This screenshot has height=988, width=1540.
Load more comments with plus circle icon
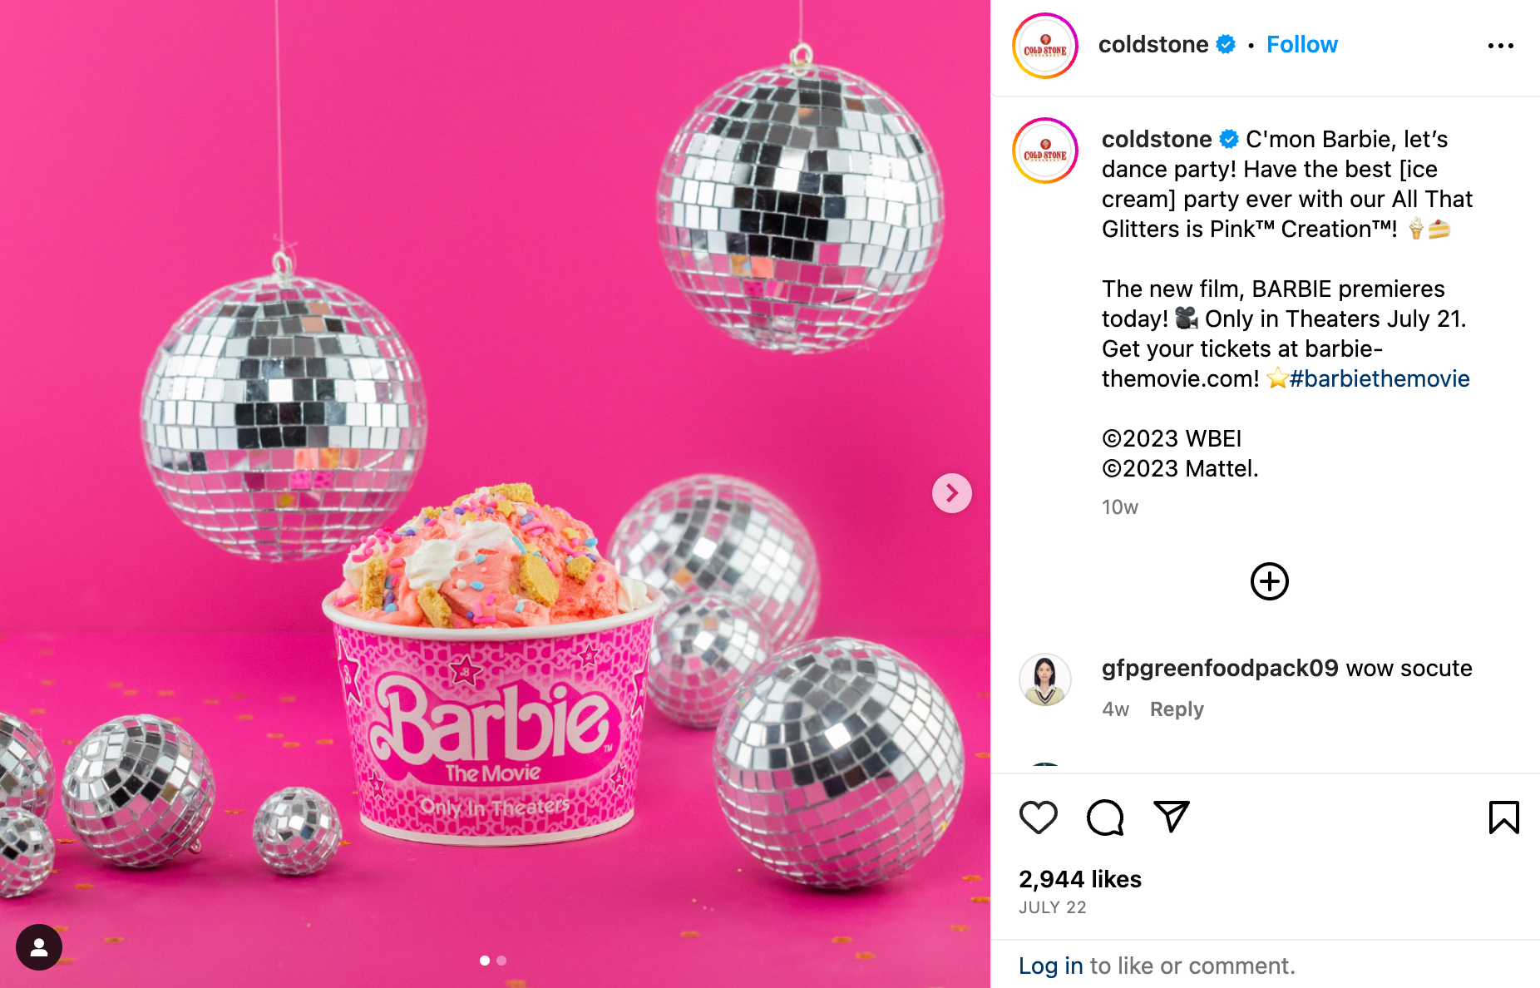(x=1270, y=581)
